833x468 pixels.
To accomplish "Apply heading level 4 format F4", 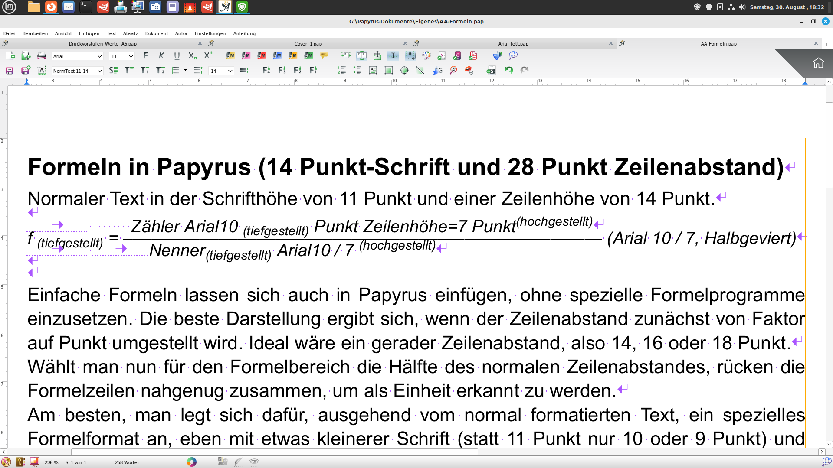I will click(266, 70).
